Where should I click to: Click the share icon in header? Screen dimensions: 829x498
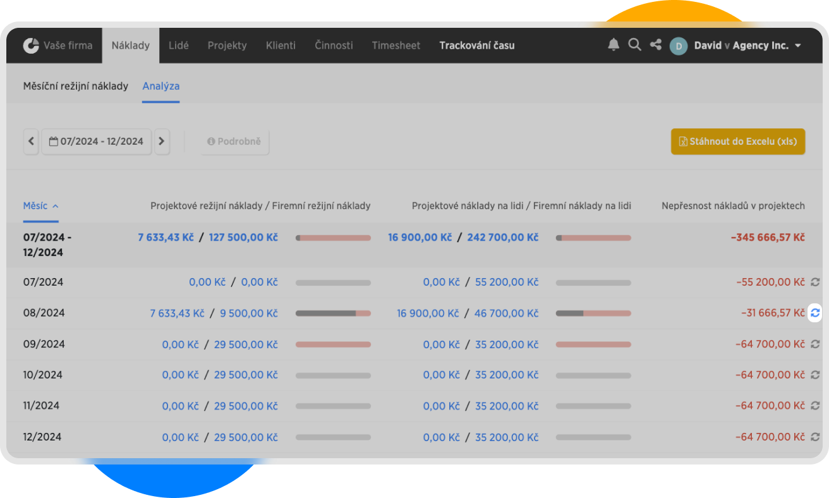[656, 45]
